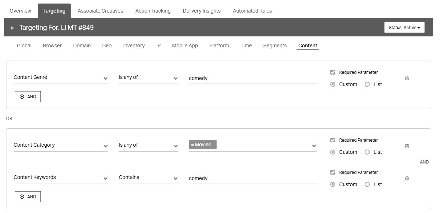Image resolution: width=440 pixels, height=213 pixels.
Task: Select List radio for Content Genre row
Action: [367, 84]
